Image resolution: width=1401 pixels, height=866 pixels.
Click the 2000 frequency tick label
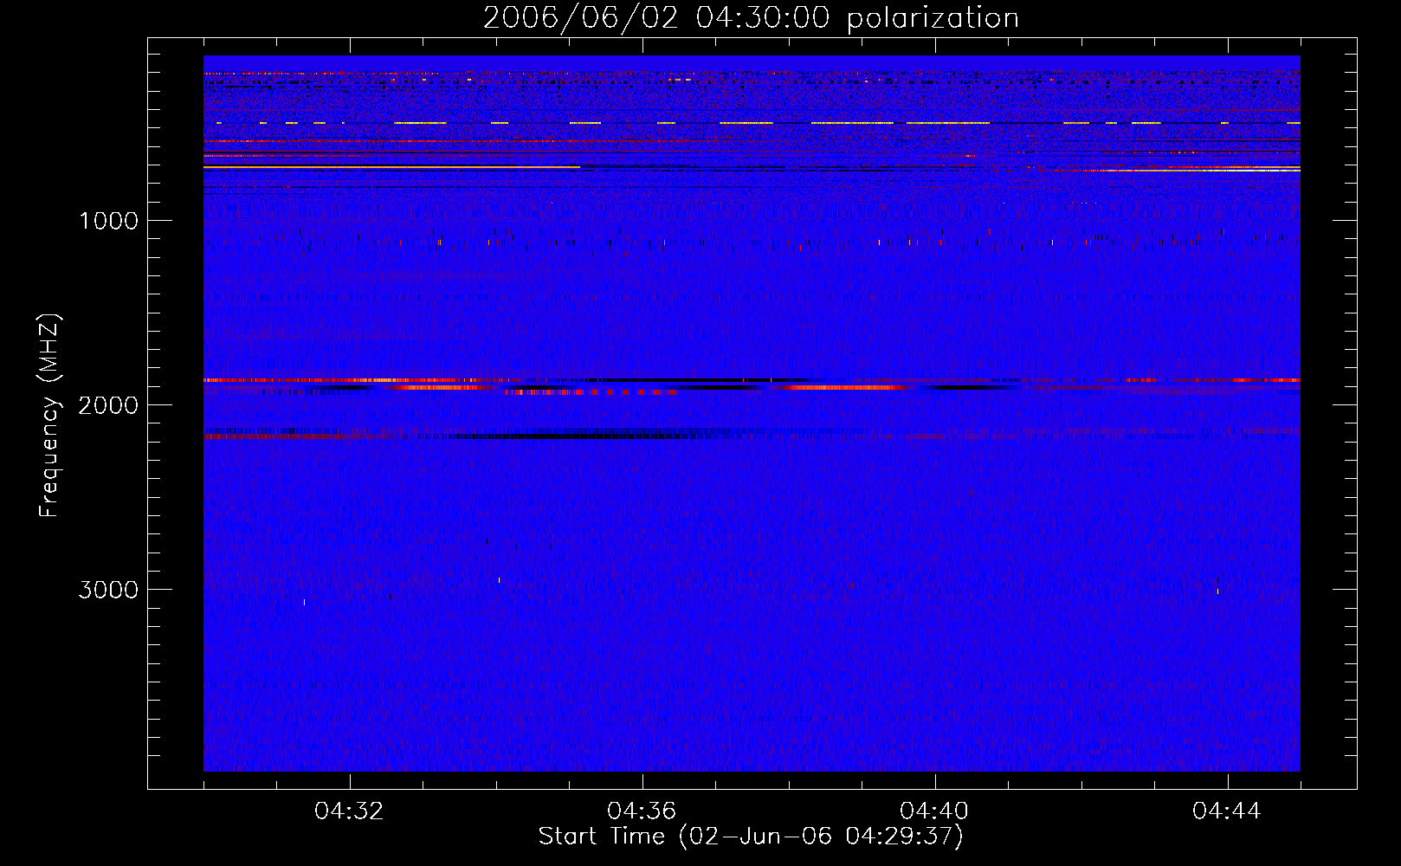pyautogui.click(x=108, y=405)
